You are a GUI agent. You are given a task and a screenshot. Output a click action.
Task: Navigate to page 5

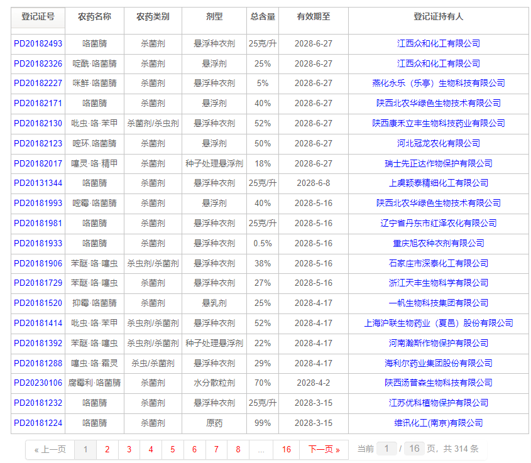pyautogui.click(x=173, y=450)
